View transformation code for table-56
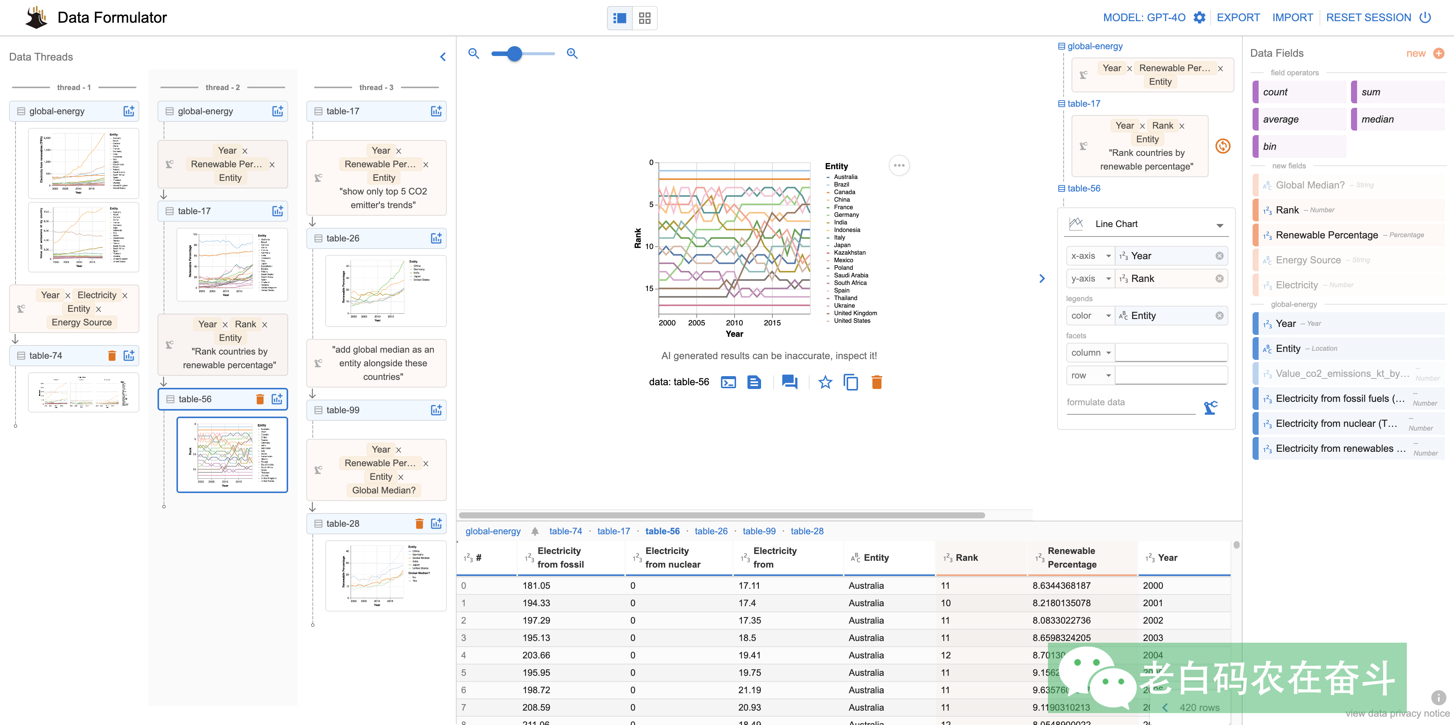1454x725 pixels. pyautogui.click(x=728, y=383)
